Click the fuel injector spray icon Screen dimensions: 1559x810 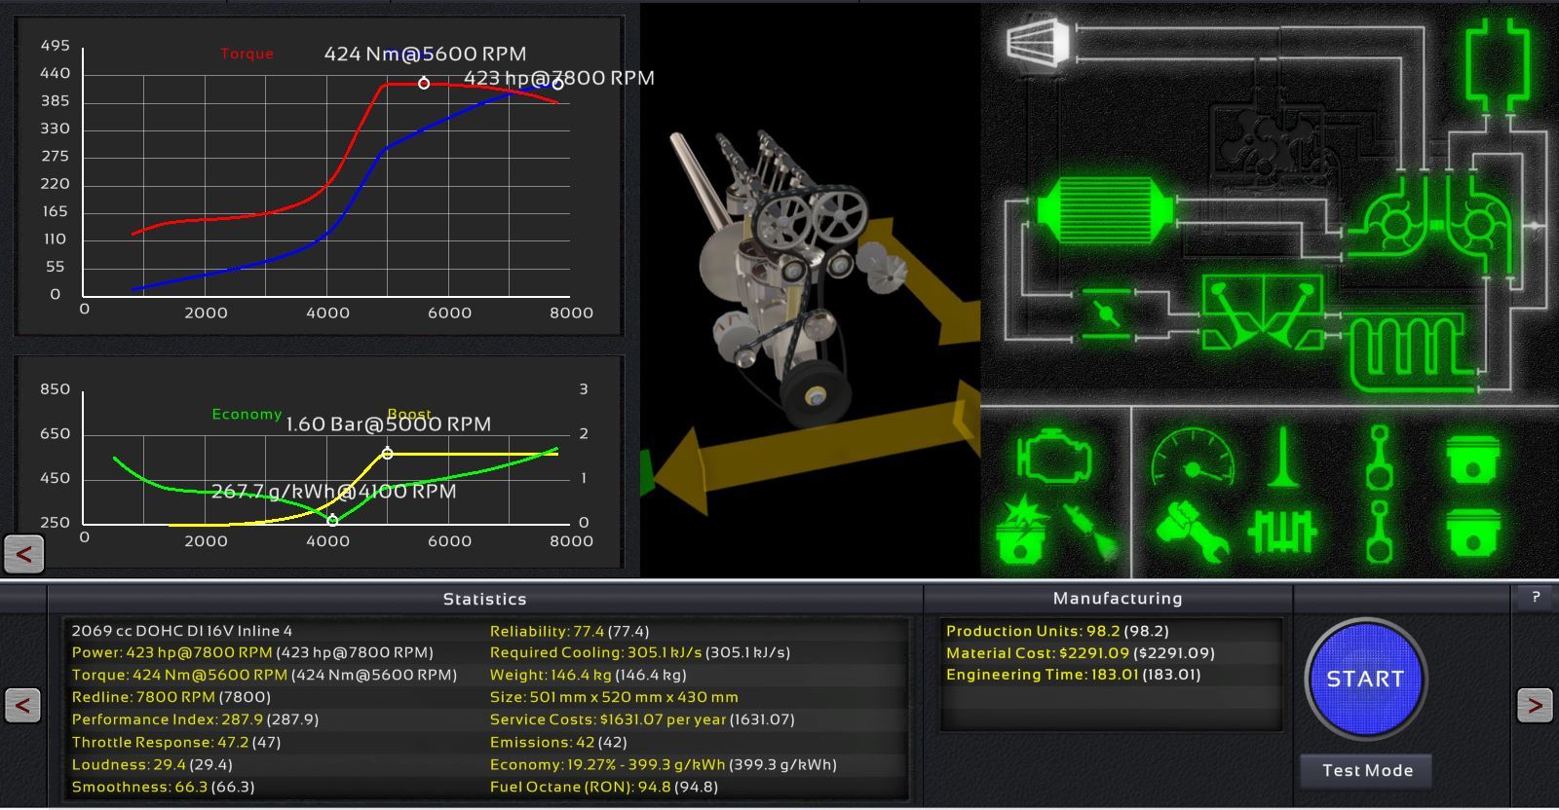(x=1094, y=531)
